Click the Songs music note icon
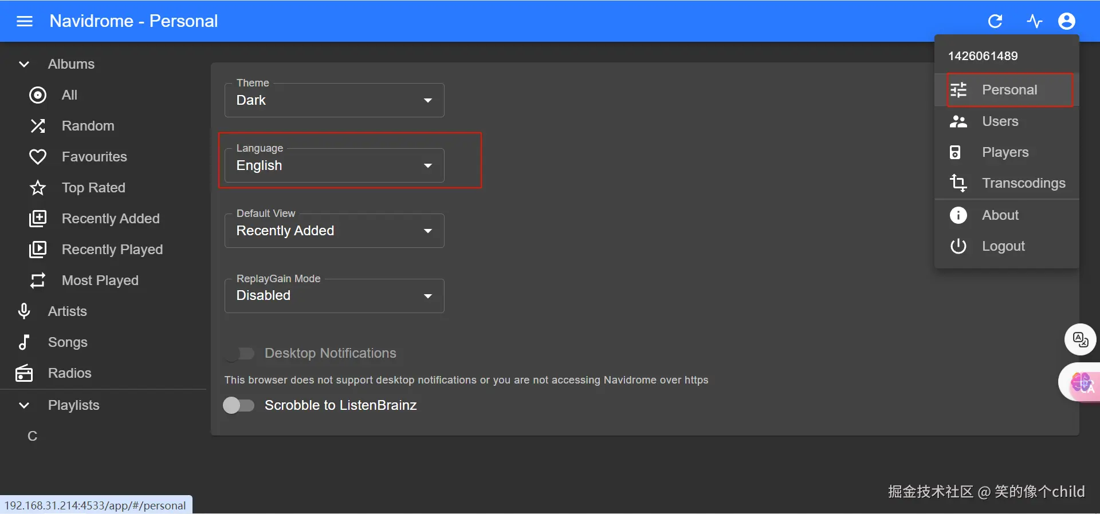The width and height of the screenshot is (1100, 514). tap(24, 342)
